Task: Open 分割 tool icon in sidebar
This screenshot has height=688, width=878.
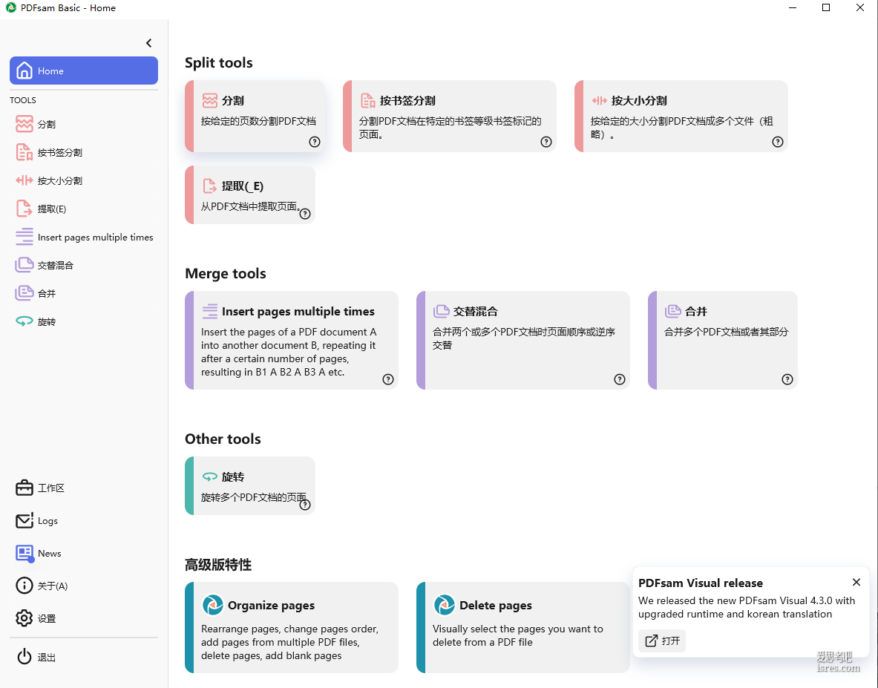Action: click(x=24, y=124)
